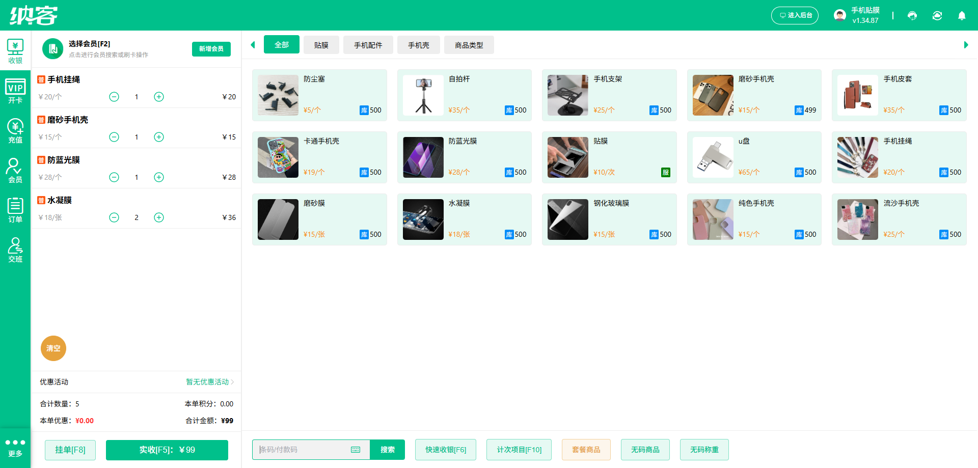Decrease quantity of 水凝膜 in cart
Screen dimensions: 978x468
[x=114, y=217]
